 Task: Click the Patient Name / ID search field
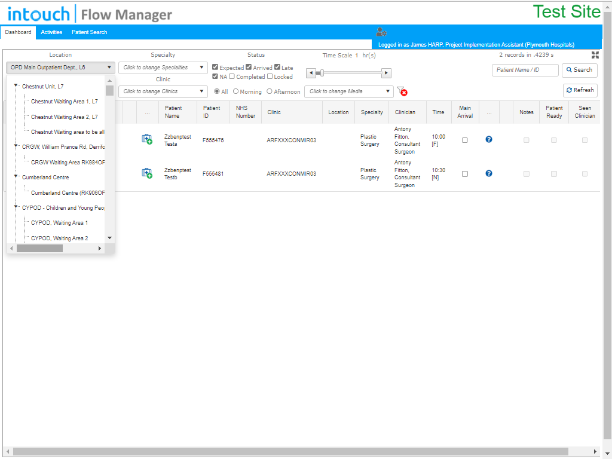[x=525, y=71]
